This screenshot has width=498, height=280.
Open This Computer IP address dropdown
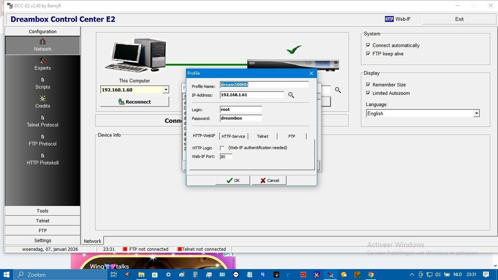(166, 90)
